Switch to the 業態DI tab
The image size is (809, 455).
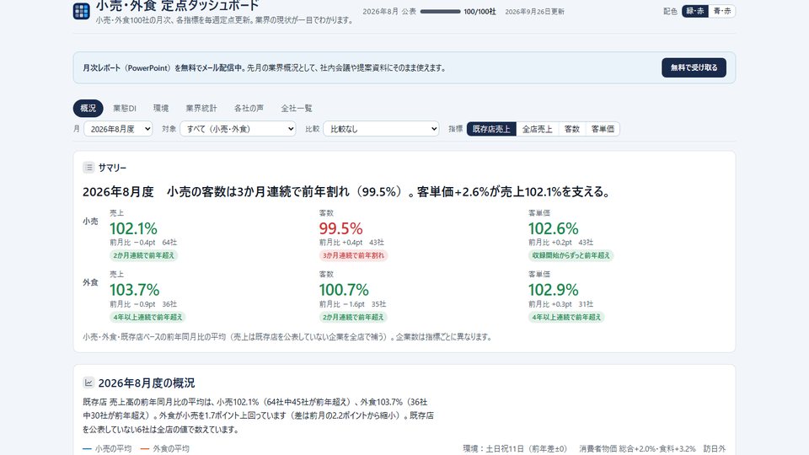pos(125,109)
